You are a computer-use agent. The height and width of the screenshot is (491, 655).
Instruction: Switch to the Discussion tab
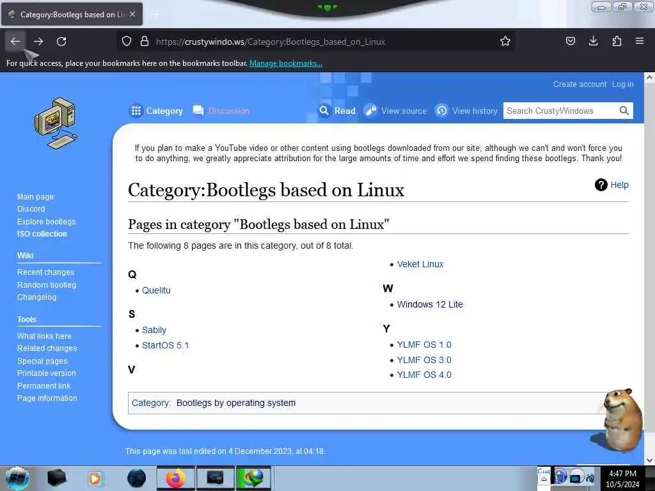221,111
